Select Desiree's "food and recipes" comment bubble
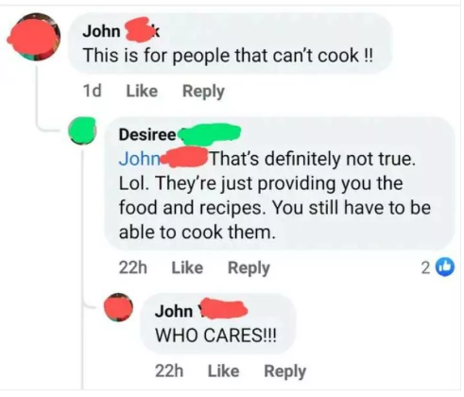The height and width of the screenshot is (397, 464). point(279,183)
